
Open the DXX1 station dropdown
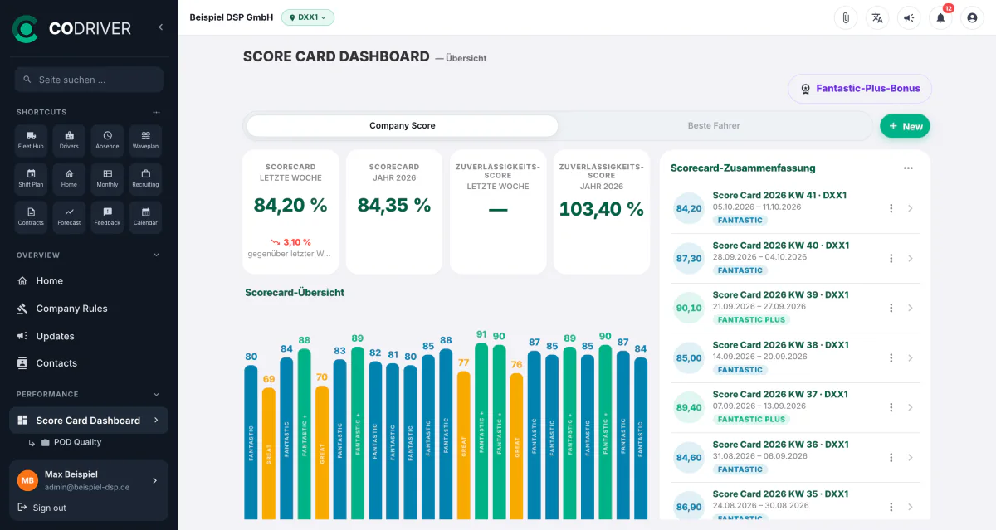(x=308, y=17)
